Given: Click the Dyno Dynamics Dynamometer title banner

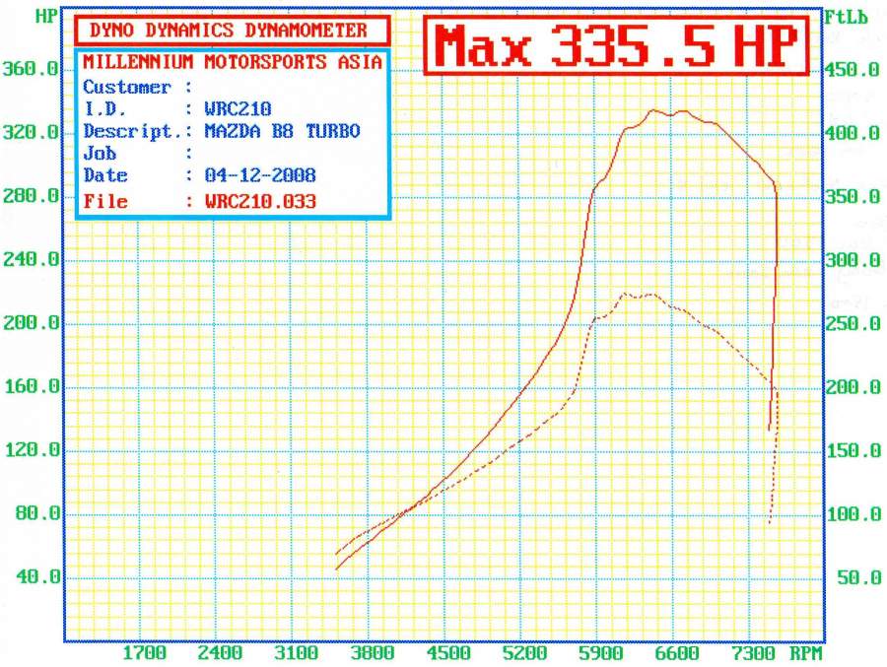Looking at the screenshot, I should click(228, 31).
